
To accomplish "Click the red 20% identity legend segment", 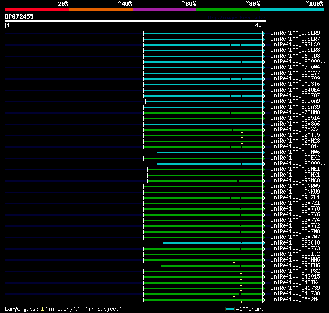I will coord(37,9).
